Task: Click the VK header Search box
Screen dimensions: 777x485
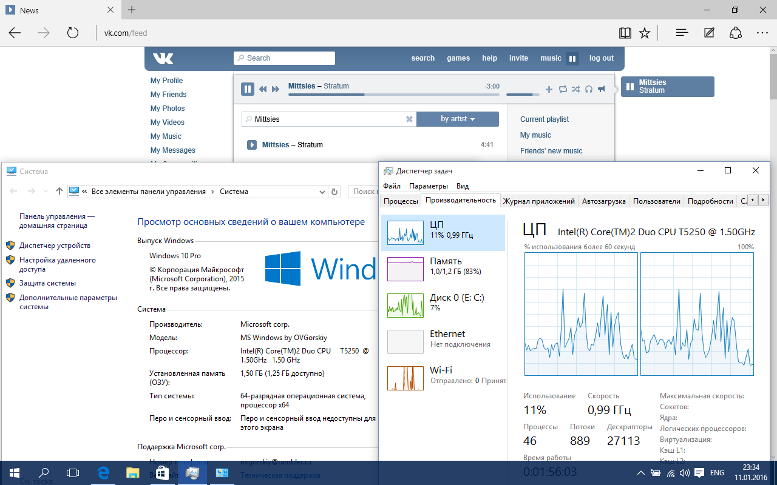Action: click(284, 58)
